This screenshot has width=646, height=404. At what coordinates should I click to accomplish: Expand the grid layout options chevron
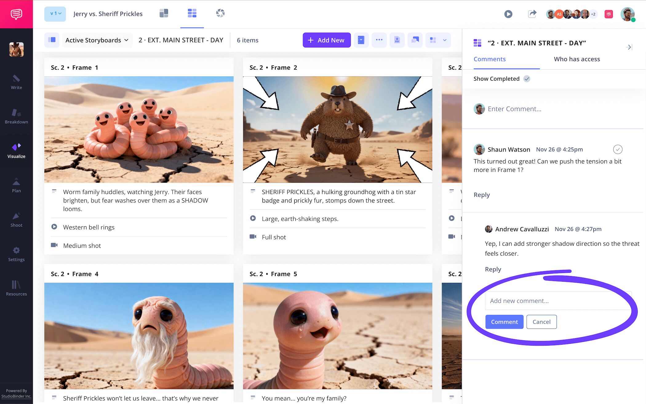(x=444, y=40)
